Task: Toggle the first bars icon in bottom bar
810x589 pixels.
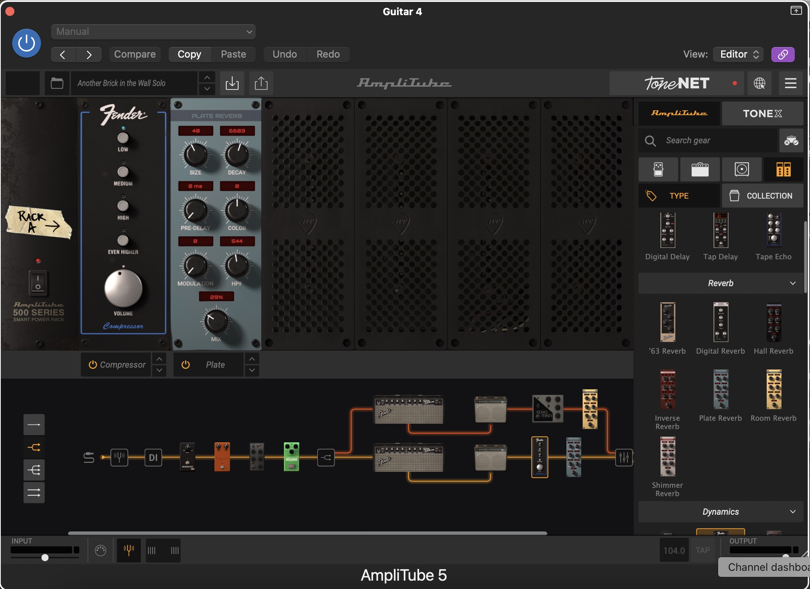Action: pos(151,550)
